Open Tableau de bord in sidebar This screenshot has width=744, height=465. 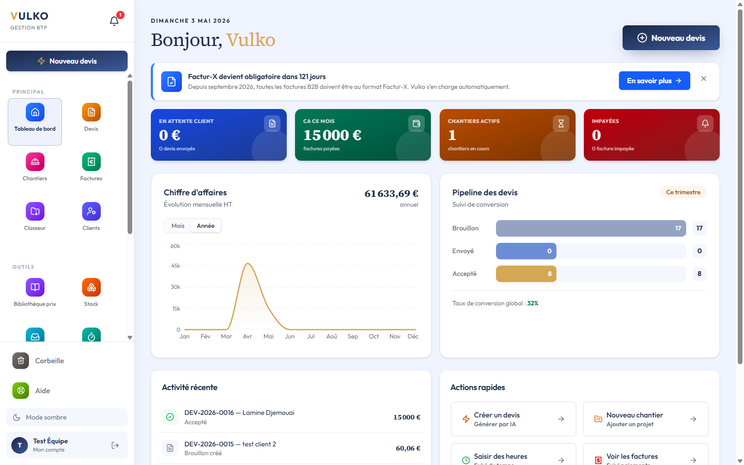click(x=35, y=122)
